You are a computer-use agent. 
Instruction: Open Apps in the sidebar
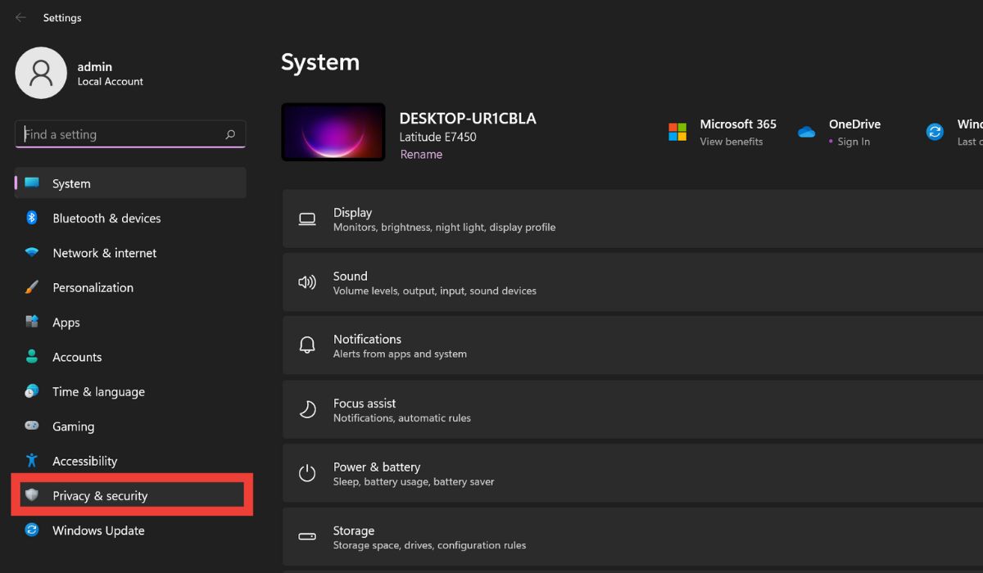point(66,323)
